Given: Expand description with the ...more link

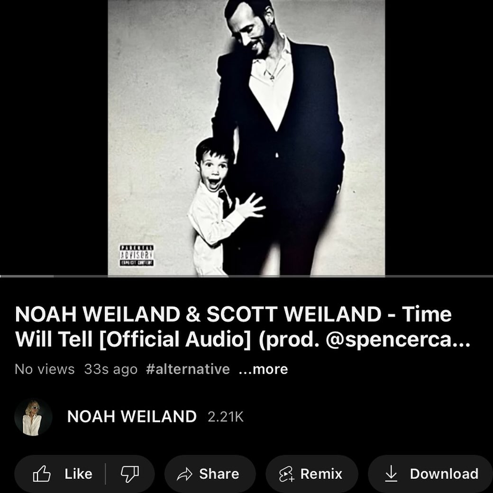Looking at the screenshot, I should click(263, 369).
